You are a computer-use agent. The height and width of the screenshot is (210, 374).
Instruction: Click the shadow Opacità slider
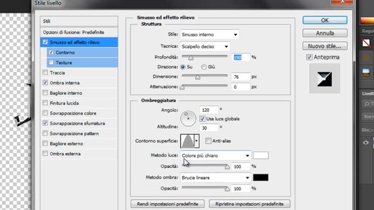205,188
